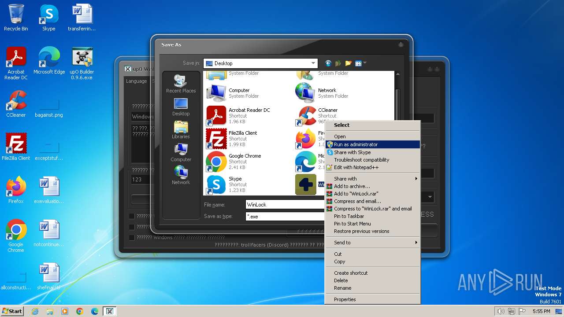Open Network in Save As sidebar
This screenshot has width=564, height=317.
click(181, 176)
